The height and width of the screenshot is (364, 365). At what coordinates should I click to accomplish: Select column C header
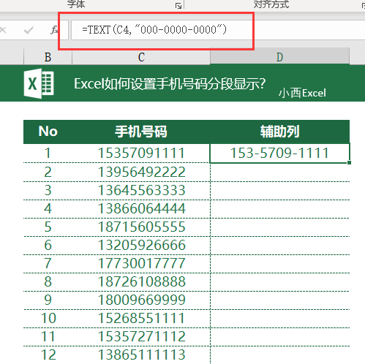[x=141, y=57]
